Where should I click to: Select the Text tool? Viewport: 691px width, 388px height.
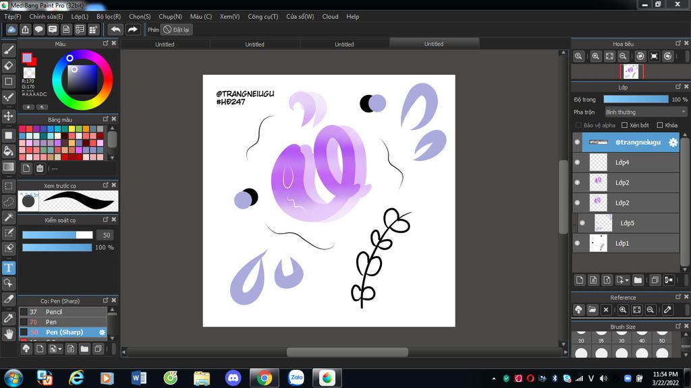coord(9,268)
